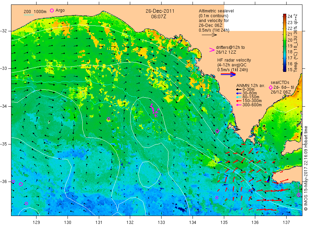The height and width of the screenshot is (227, 310).
Task: Select the sealCTD diamond near 137.4E 36.4S
Action: point(299,195)
